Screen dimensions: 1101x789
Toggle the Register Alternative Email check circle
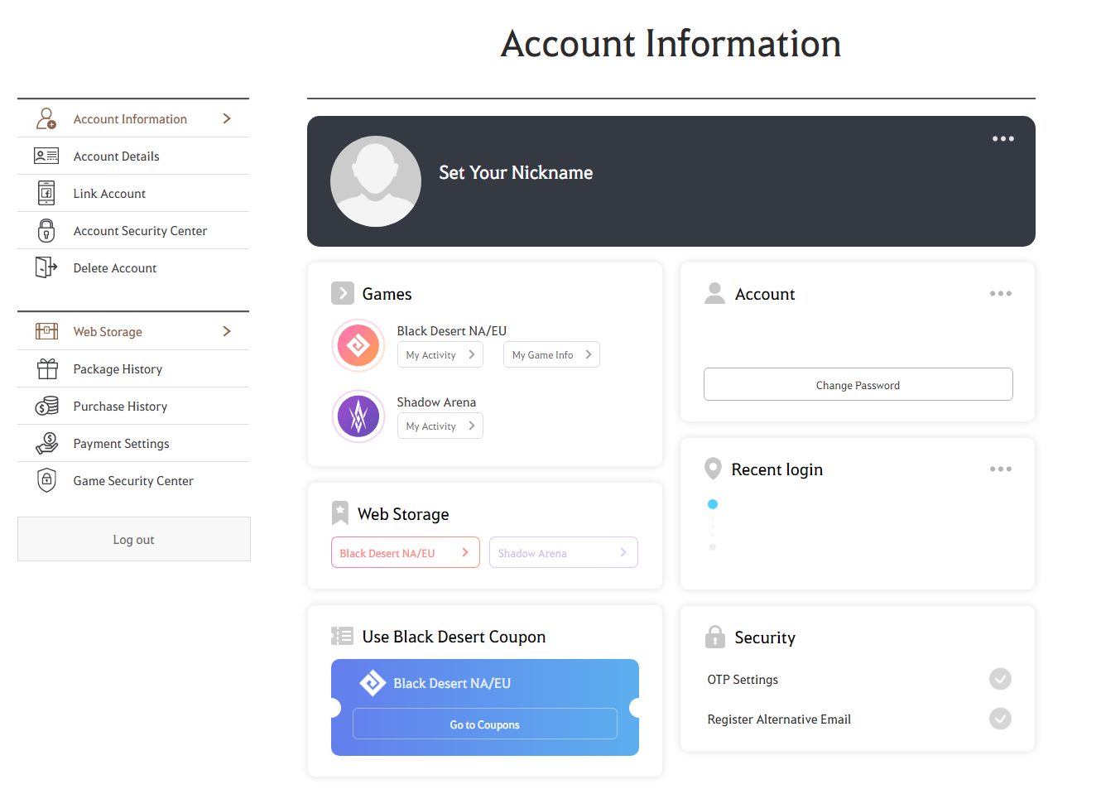1000,719
